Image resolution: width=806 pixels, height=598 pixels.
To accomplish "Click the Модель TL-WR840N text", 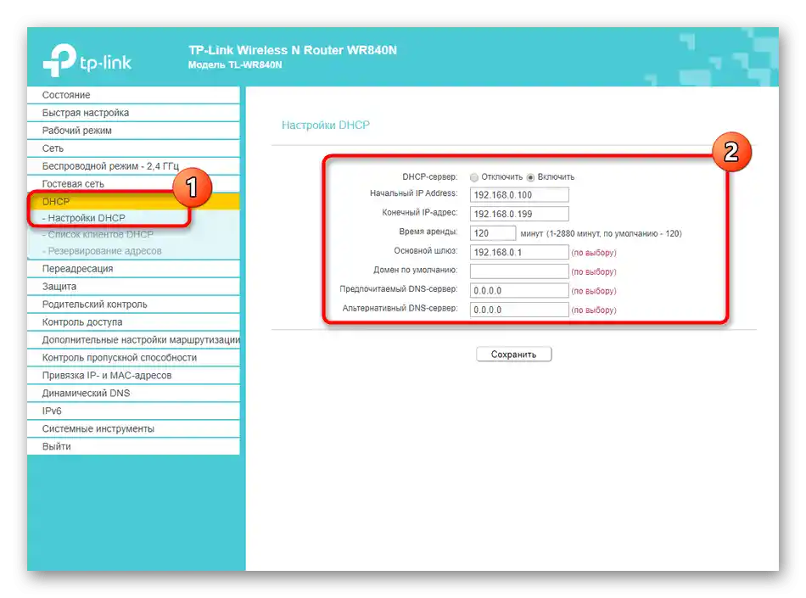I will click(235, 64).
